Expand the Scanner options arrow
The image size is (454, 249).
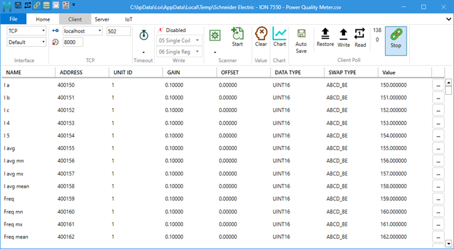point(215,53)
